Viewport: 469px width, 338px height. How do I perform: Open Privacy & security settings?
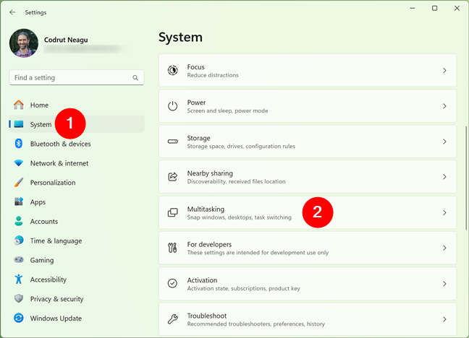77,299
